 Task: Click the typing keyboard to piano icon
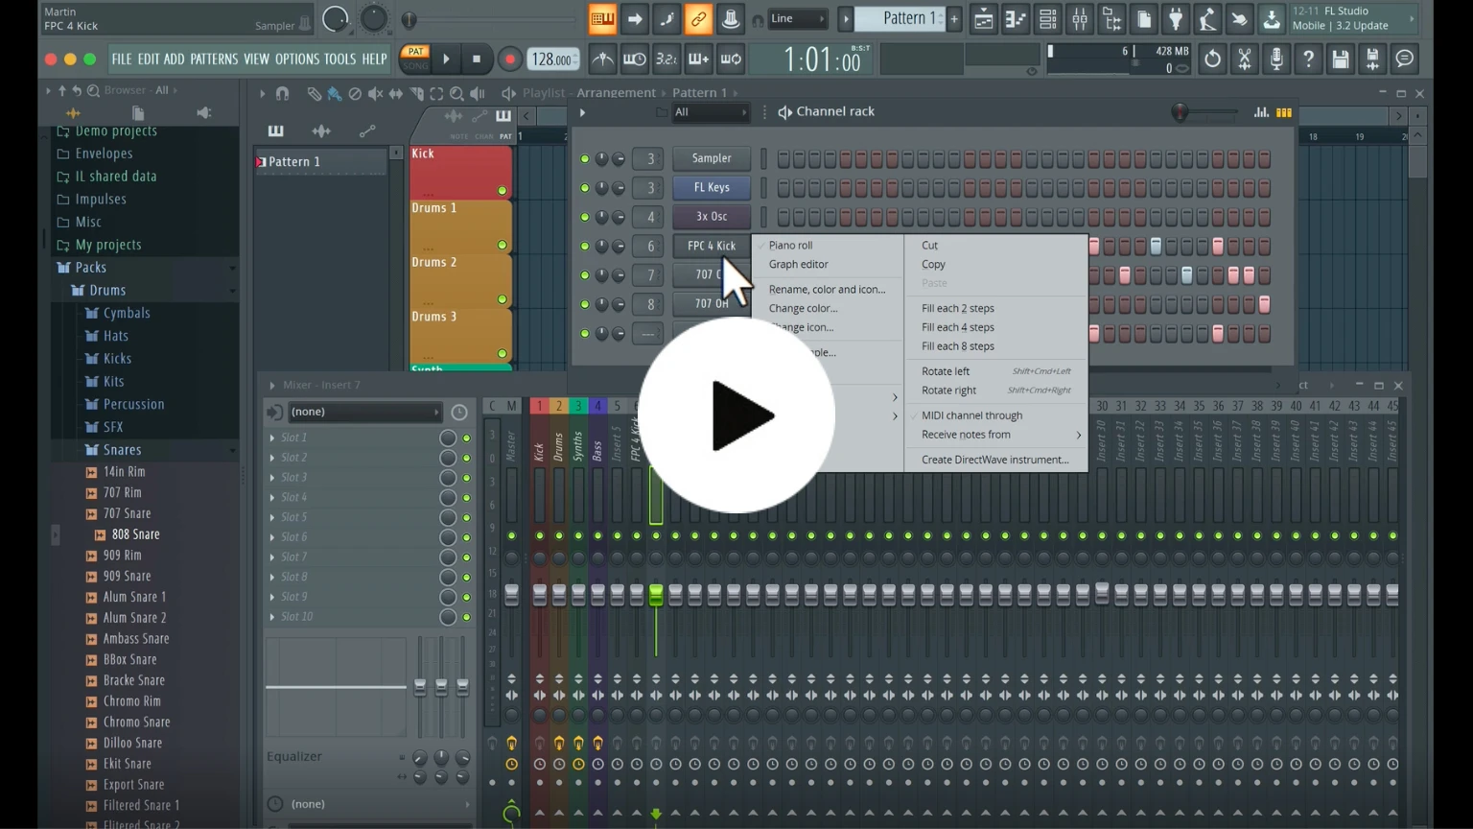tap(602, 18)
